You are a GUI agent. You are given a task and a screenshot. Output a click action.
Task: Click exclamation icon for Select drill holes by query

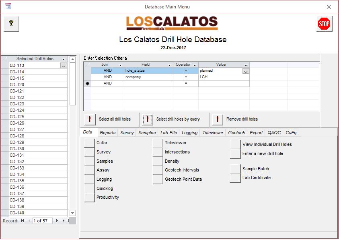pos(148,119)
